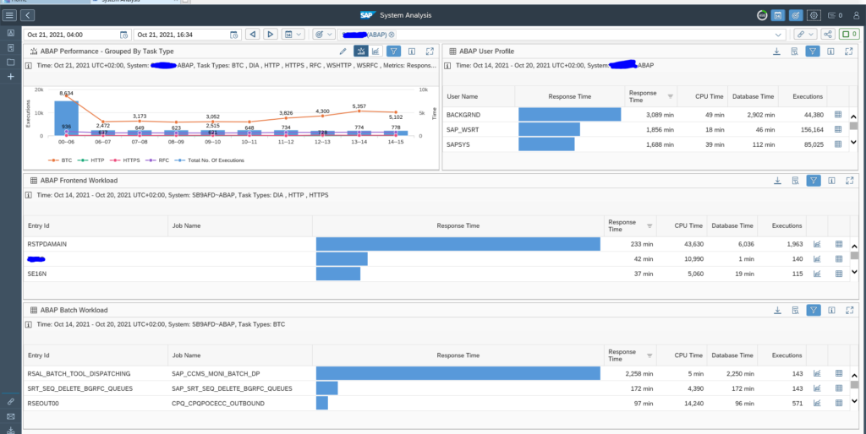Image resolution: width=866 pixels, height=434 pixels.
Task: Open settings gear in header
Action: pos(814,15)
